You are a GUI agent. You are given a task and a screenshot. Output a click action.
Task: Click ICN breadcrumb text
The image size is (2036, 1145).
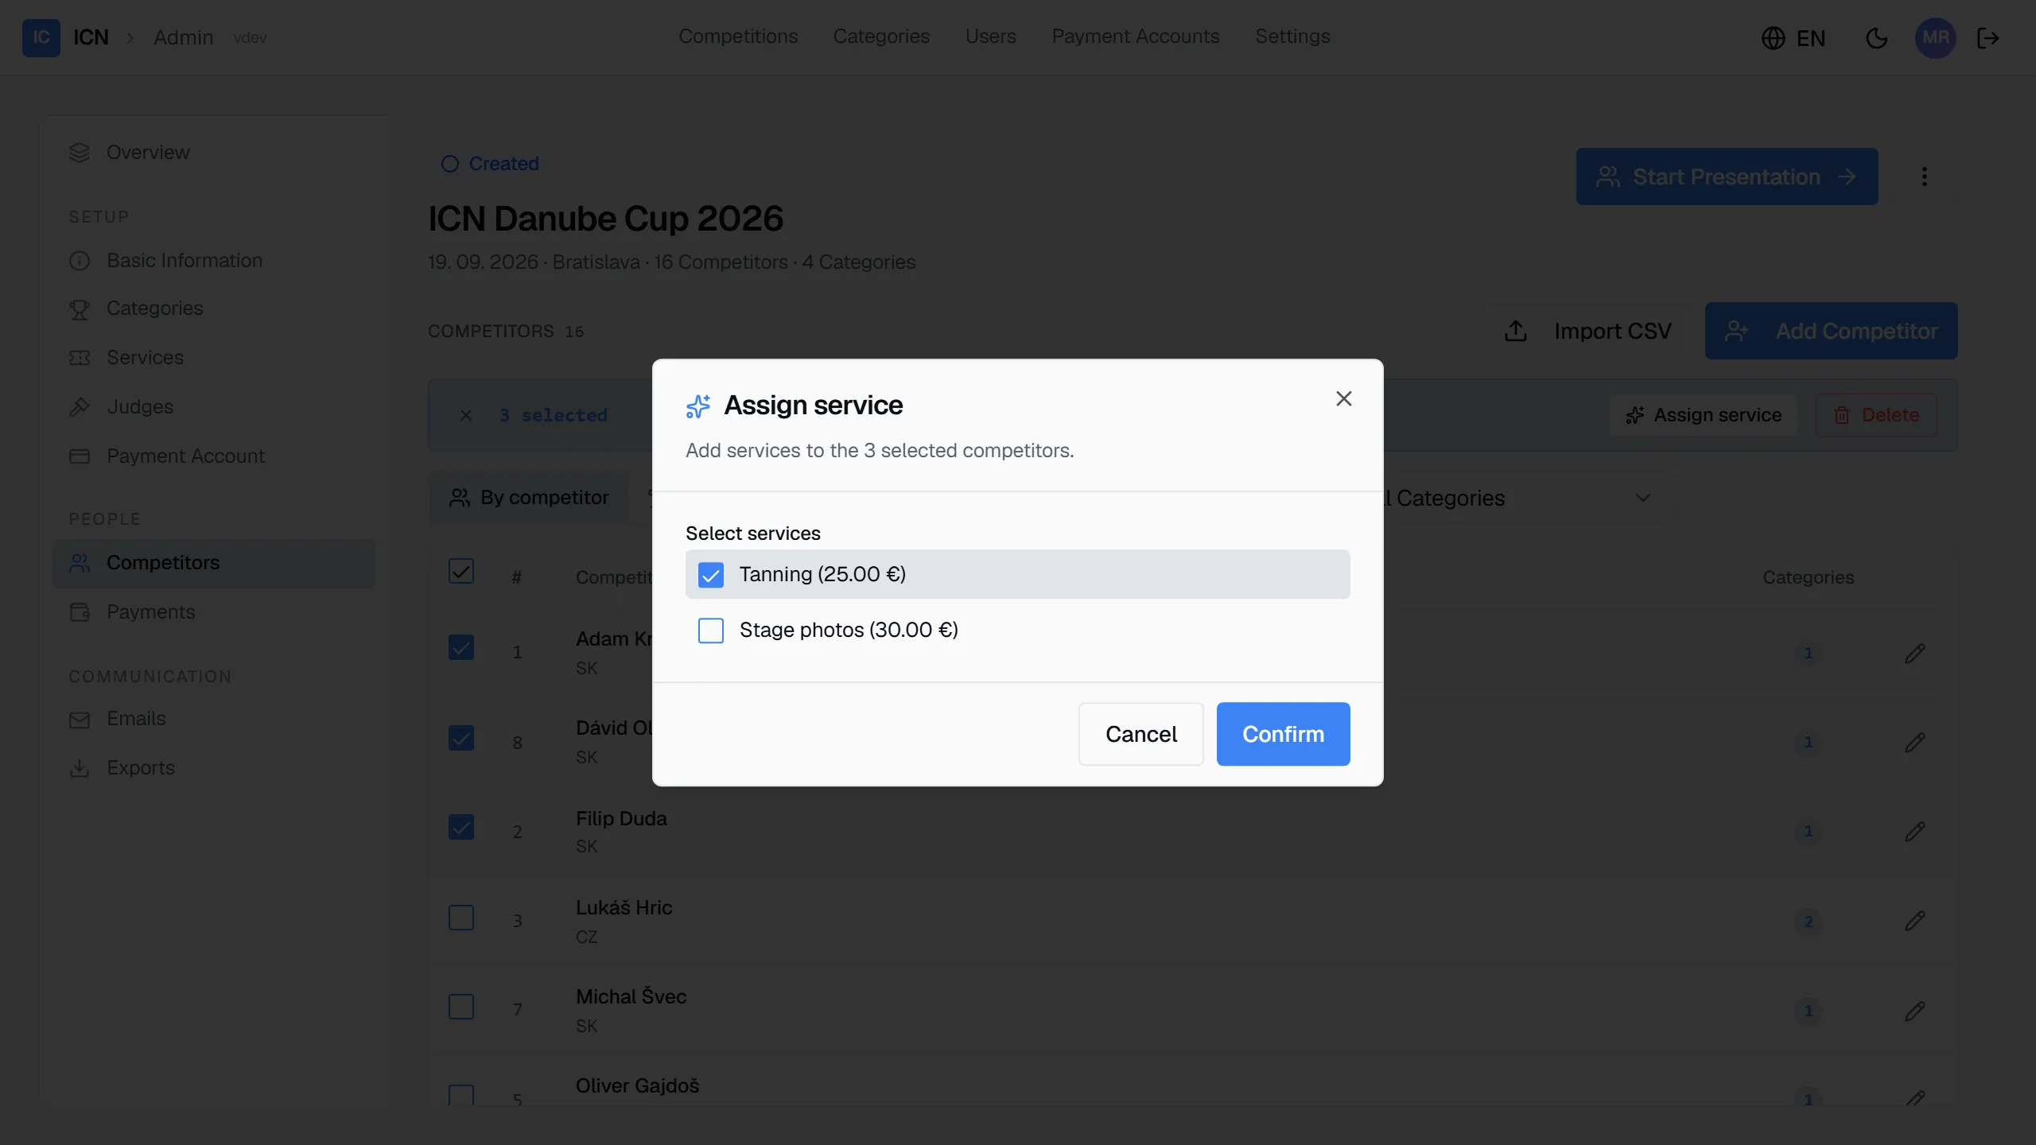coord(91,37)
